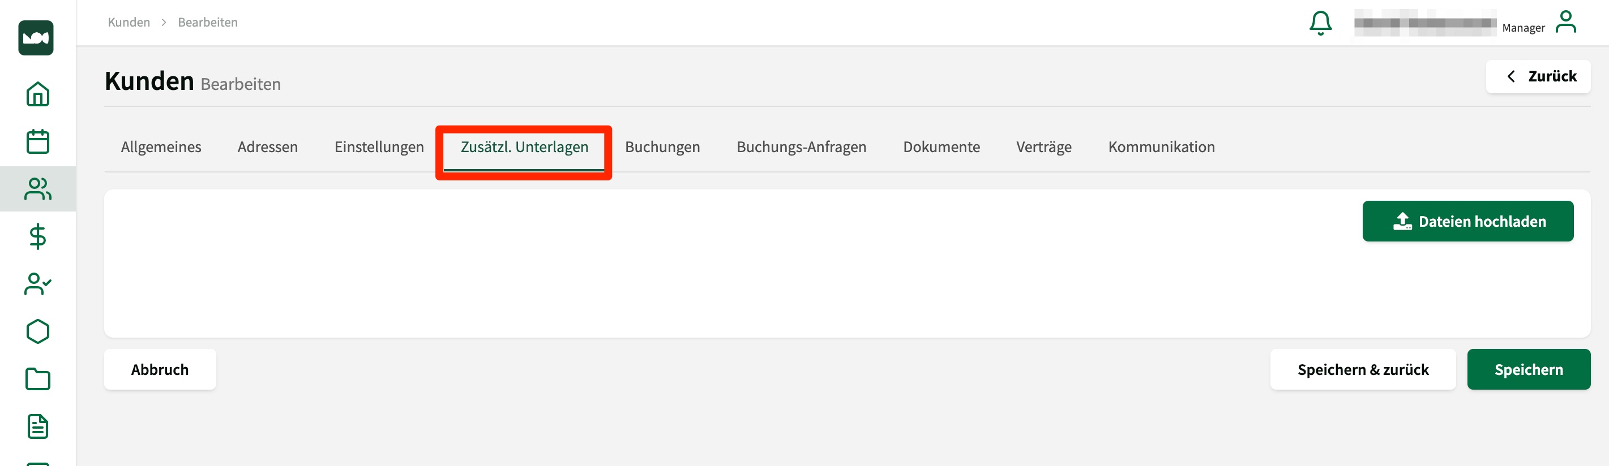
Task: Open the user-check sidebar icon
Action: point(37,284)
